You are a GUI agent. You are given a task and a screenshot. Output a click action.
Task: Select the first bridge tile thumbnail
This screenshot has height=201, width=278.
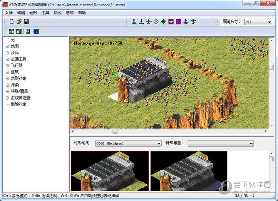110,171
